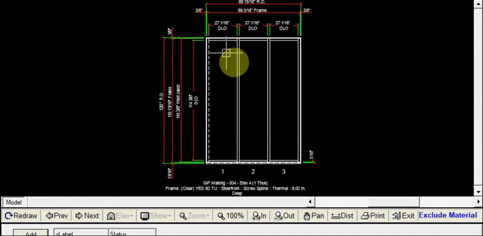The image size is (483, 236).
Task: Click the horizontal scrollbar thumb
Action: [394, 202]
